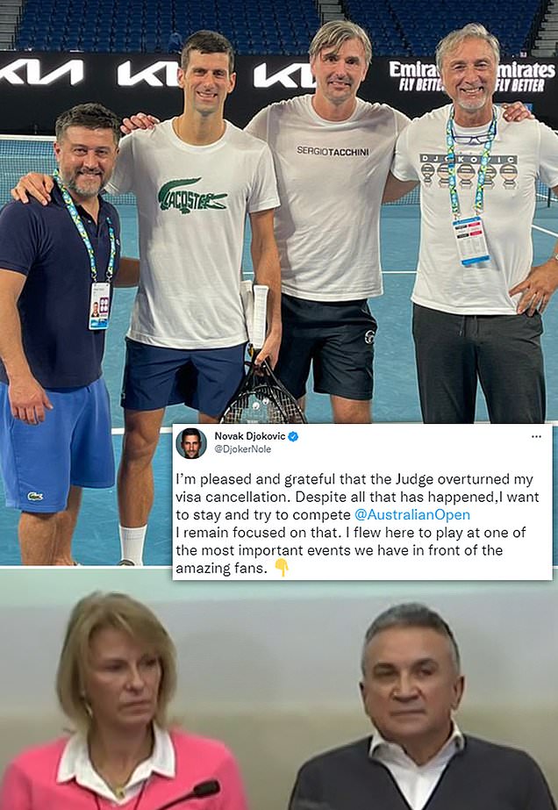
Task: Click the pointing-down hand emoji in tweet
Action: coord(281,569)
